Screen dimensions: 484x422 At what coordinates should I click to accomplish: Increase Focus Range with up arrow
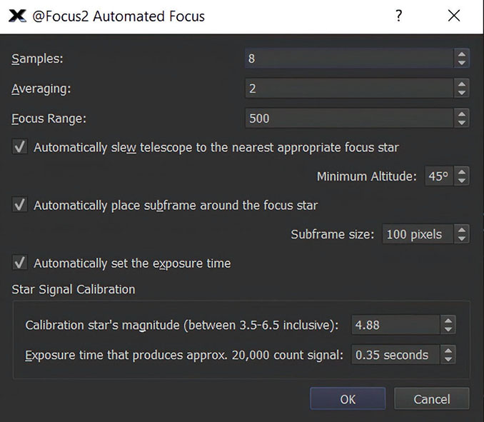click(x=462, y=114)
